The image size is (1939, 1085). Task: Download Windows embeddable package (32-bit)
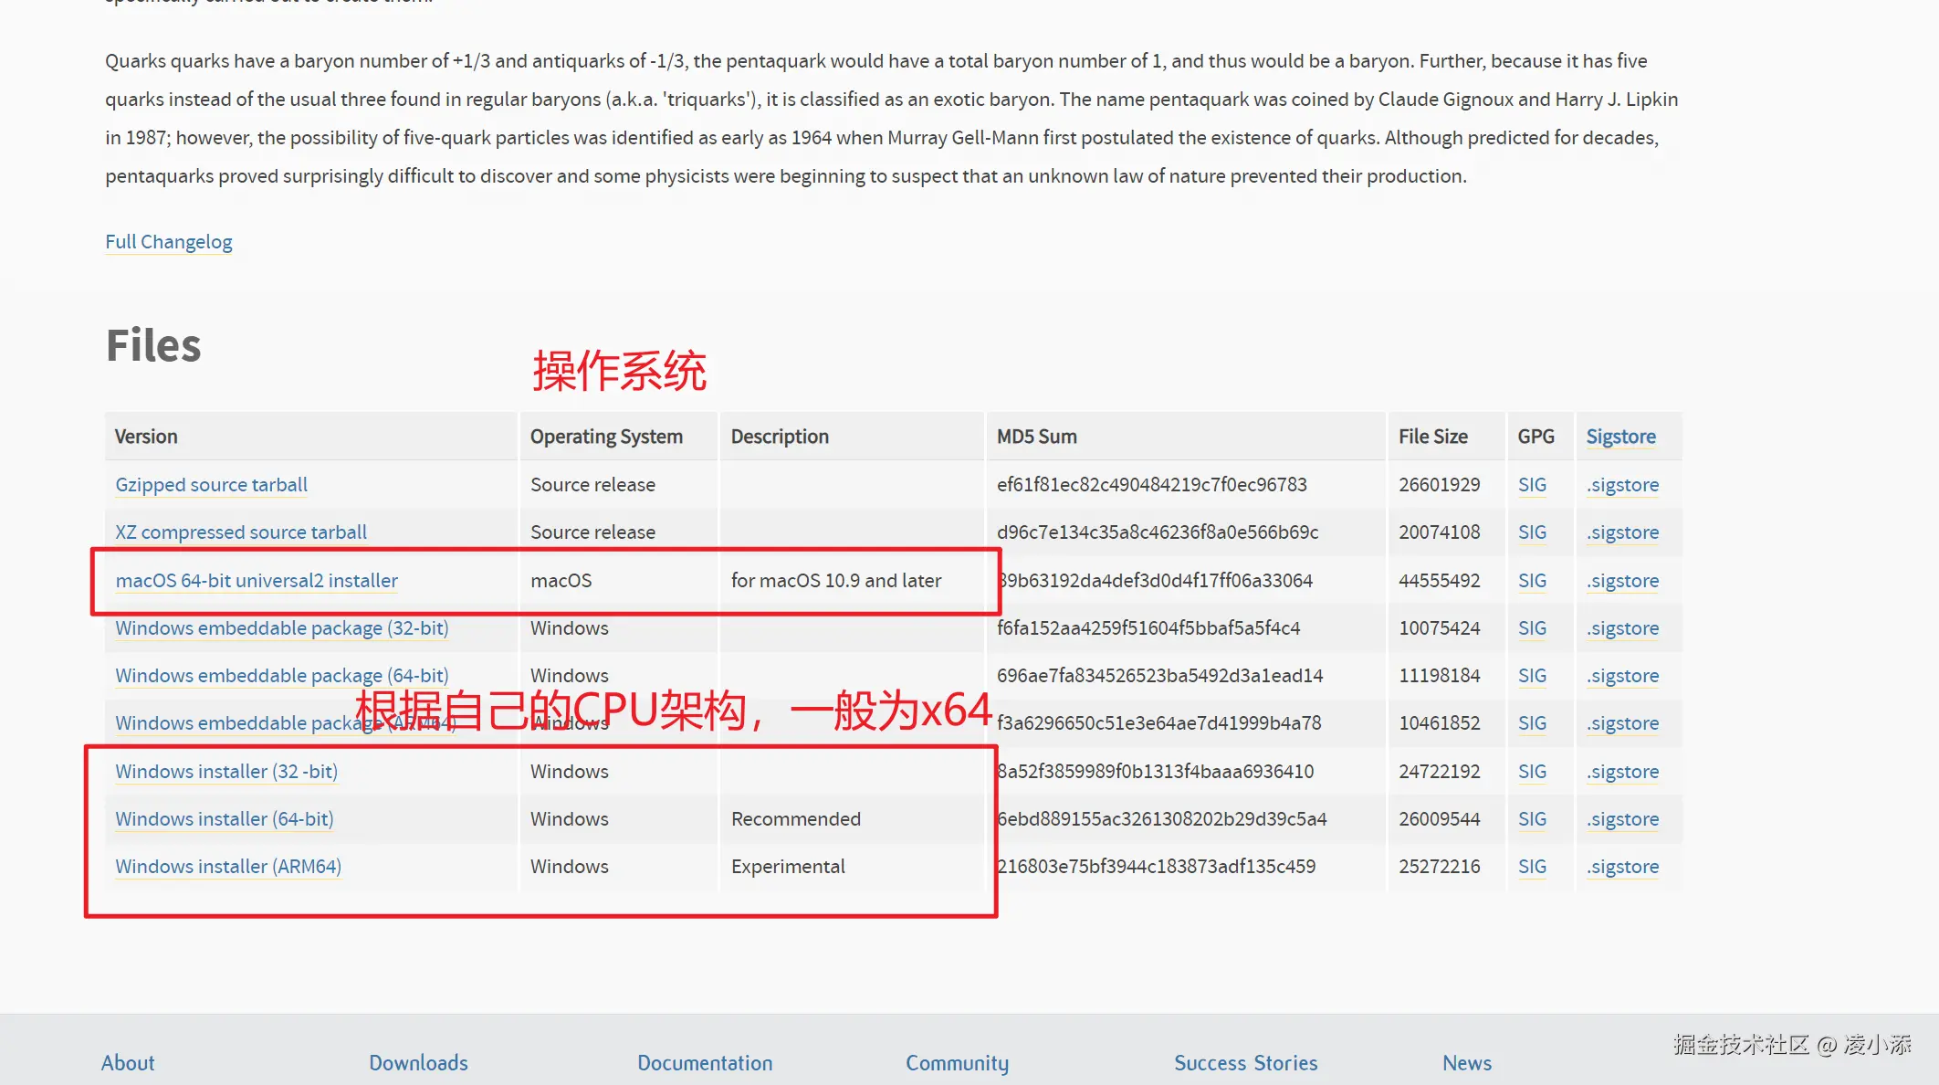coord(281,628)
